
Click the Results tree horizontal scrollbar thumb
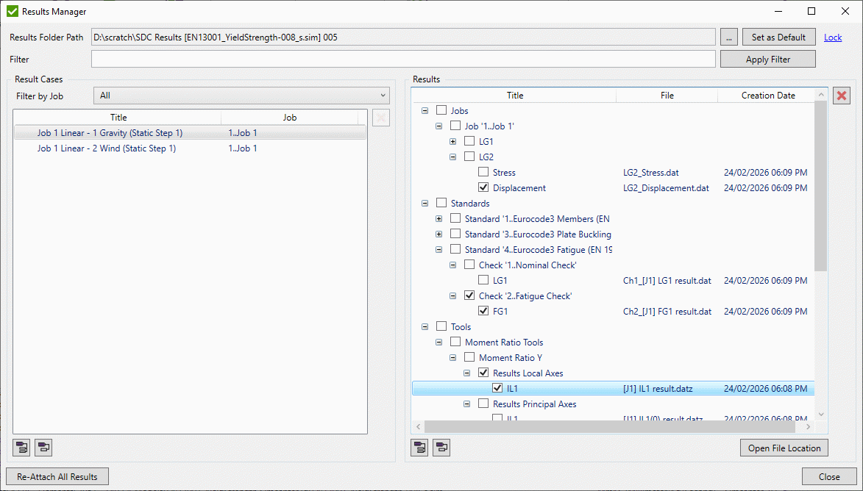[x=610, y=426]
